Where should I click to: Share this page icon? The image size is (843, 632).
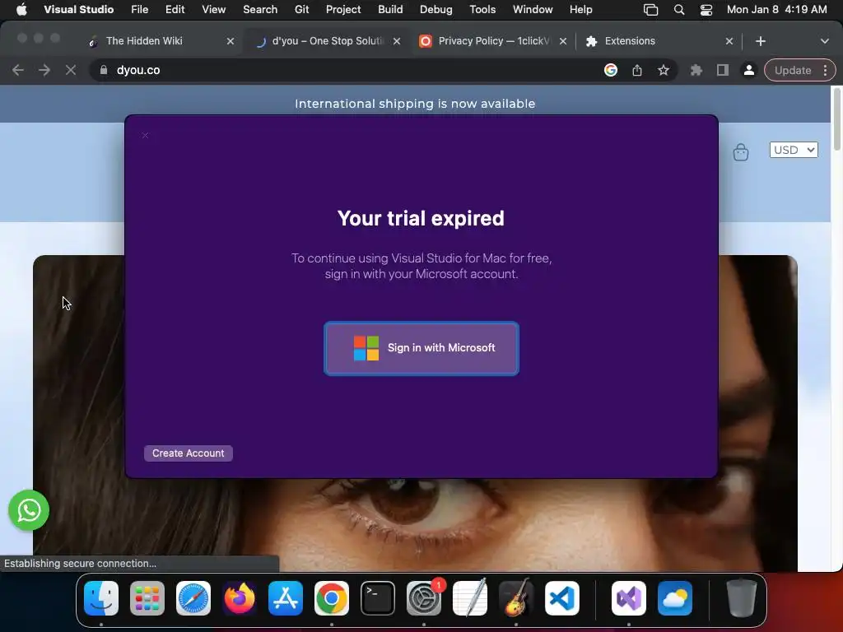pyautogui.click(x=637, y=71)
